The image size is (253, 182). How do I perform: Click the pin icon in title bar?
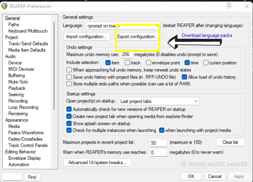(229, 6)
